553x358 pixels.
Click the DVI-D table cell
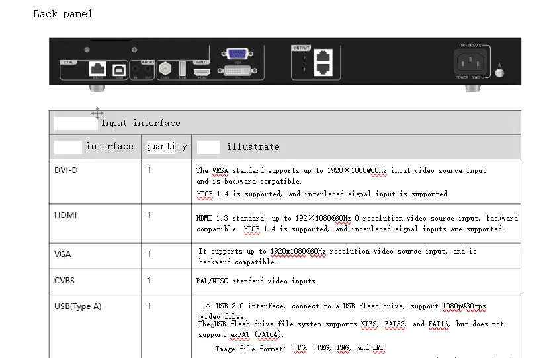(95, 181)
